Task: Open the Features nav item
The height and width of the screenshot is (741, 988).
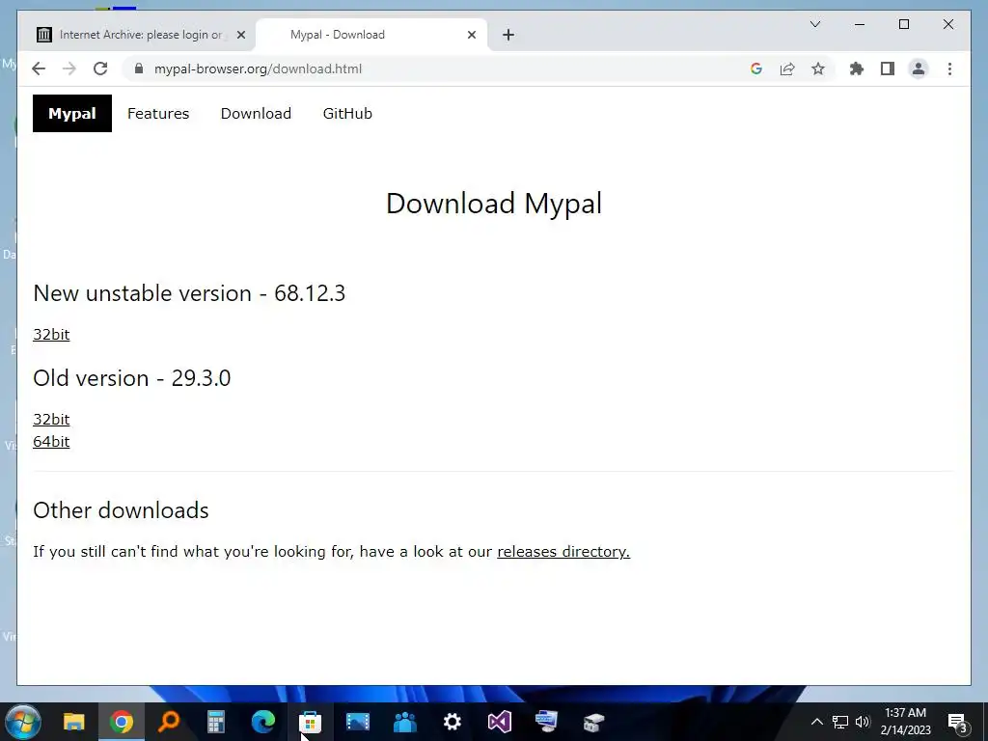Action: 158,114
